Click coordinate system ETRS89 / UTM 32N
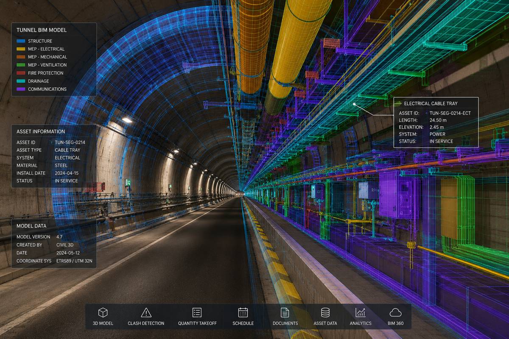This screenshot has width=509, height=339. (x=74, y=261)
